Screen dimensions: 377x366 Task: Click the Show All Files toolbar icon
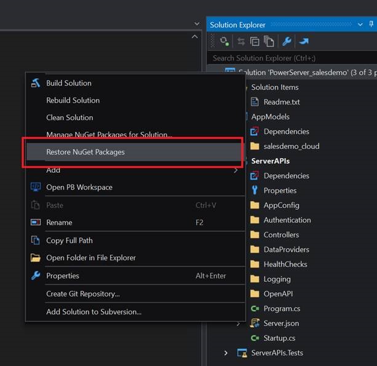tap(269, 41)
